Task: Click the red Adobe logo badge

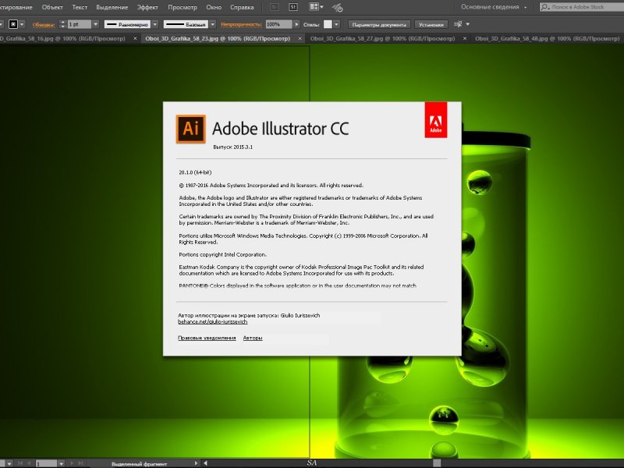Action: [x=436, y=120]
